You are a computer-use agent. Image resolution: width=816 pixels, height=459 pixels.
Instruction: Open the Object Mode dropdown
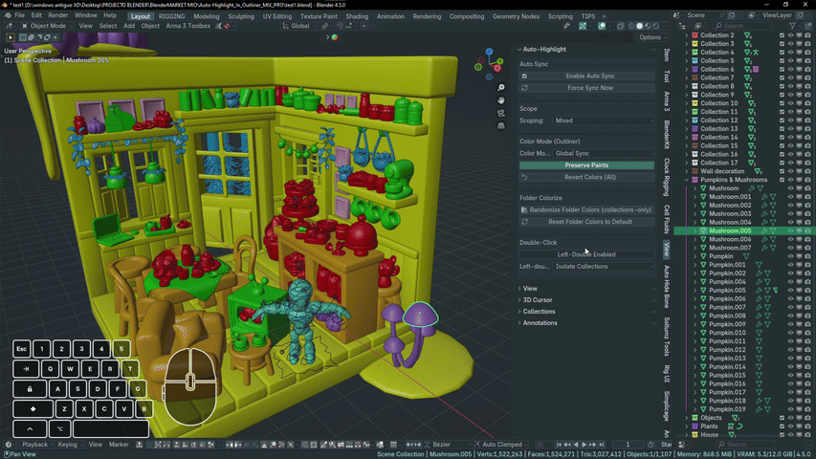coord(45,26)
